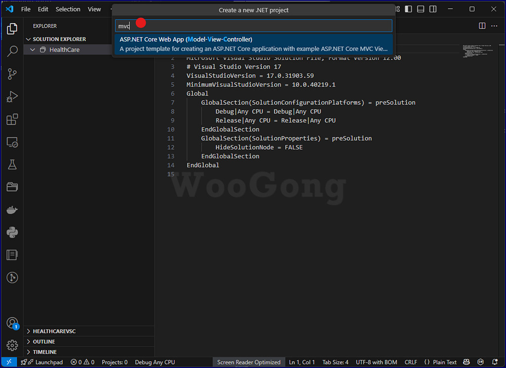Click line number 15 in gutter
Viewport: 506px width, 368px height.
pyautogui.click(x=170, y=174)
